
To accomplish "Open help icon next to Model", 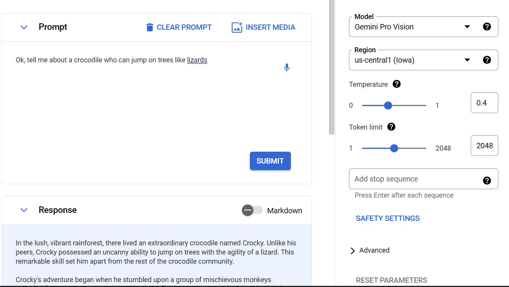I will (x=487, y=27).
